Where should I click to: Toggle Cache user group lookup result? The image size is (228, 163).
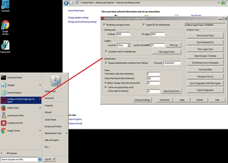point(106,87)
